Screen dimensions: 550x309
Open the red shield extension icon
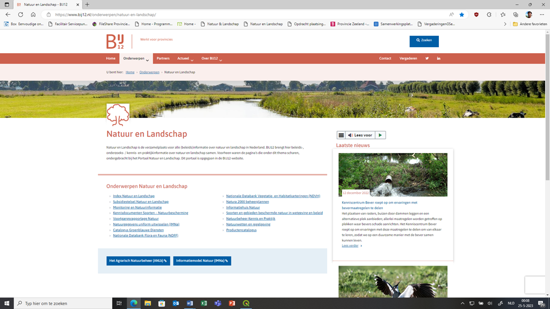pyautogui.click(x=476, y=15)
